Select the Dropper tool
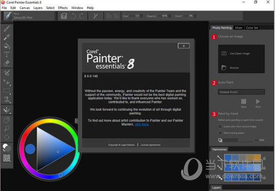Screen dimensions: 275x191 [7, 37]
